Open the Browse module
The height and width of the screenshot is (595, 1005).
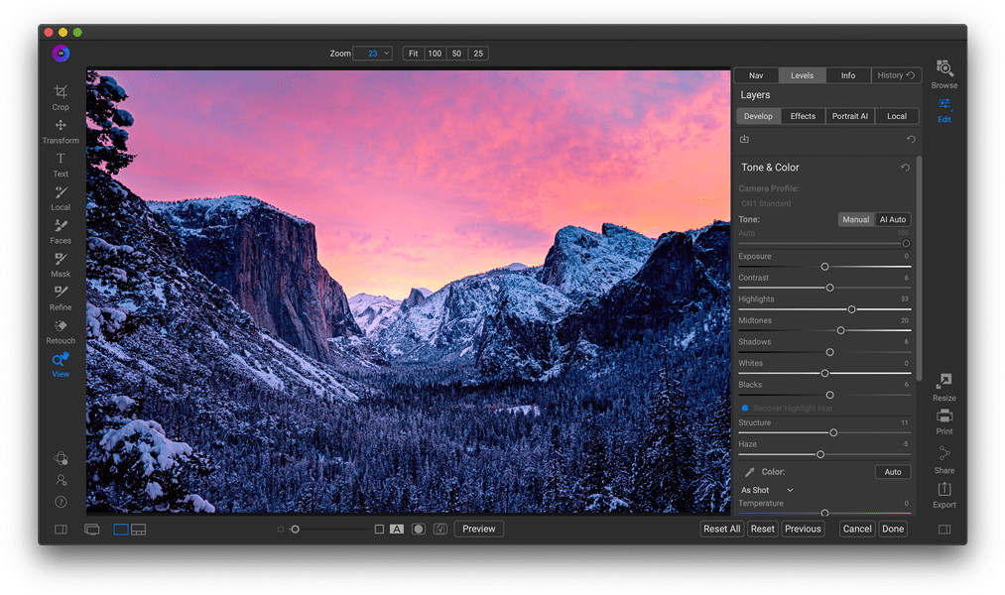[x=944, y=71]
